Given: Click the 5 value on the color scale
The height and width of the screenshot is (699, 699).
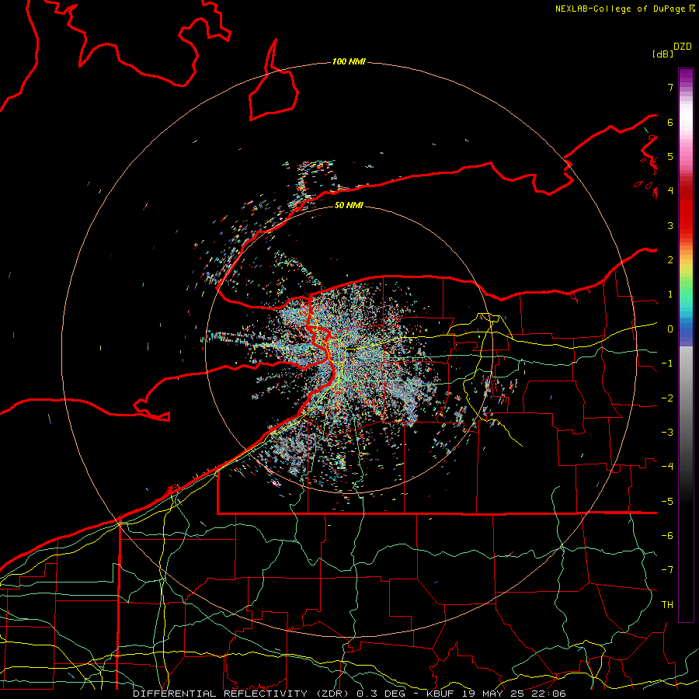Looking at the screenshot, I should [670, 156].
